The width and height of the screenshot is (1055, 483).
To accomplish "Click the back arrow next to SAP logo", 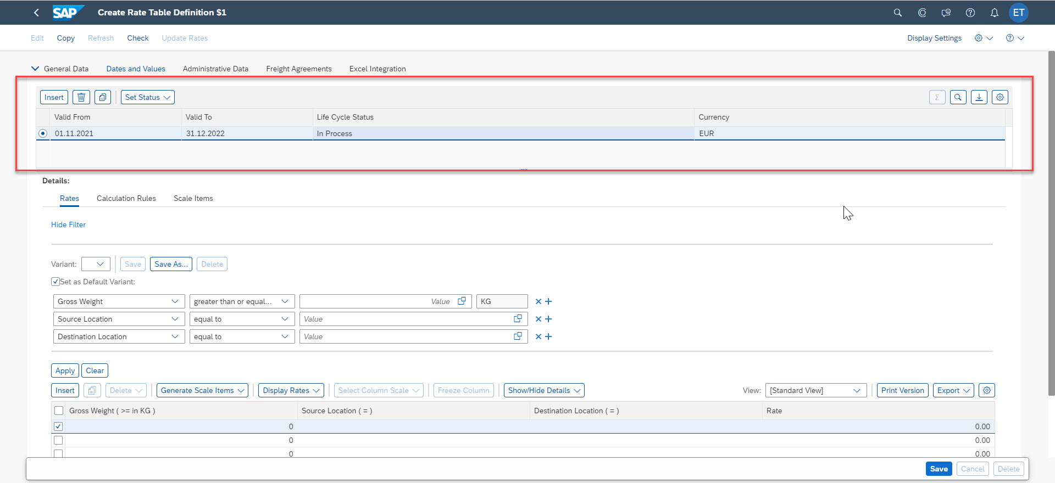I will [36, 13].
